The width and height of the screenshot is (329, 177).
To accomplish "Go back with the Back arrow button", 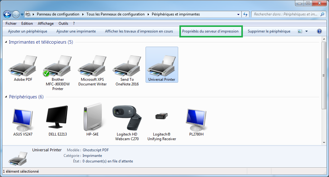I will pos(7,15).
